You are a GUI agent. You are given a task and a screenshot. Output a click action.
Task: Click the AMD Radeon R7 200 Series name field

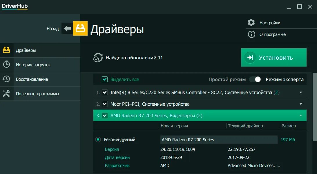(219, 140)
